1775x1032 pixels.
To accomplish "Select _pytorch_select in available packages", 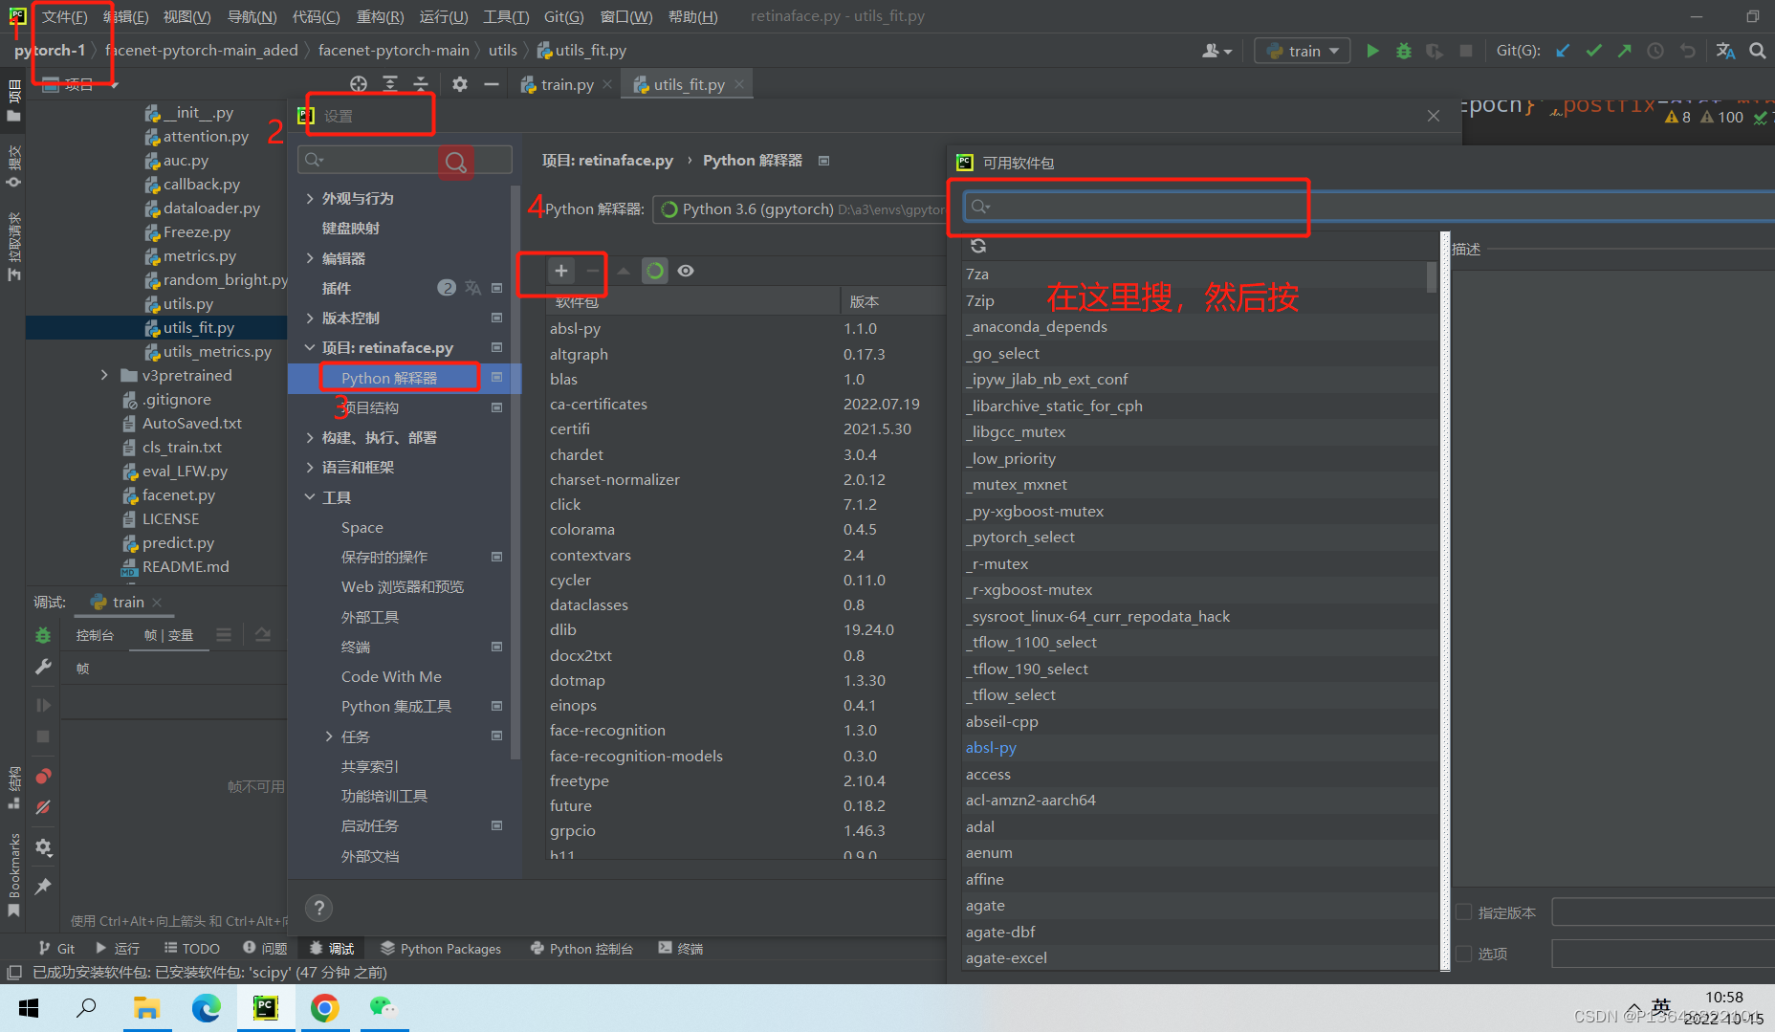I will click(1019, 538).
